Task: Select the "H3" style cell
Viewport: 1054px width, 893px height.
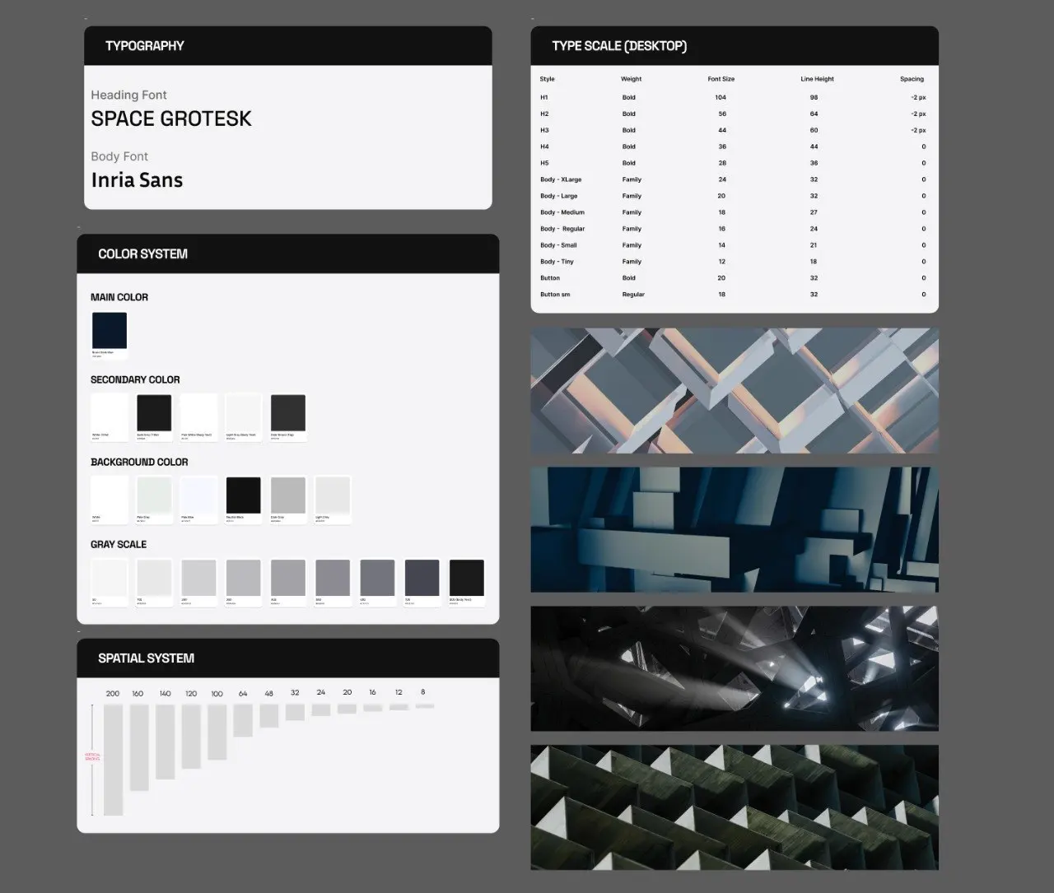Action: pos(544,130)
